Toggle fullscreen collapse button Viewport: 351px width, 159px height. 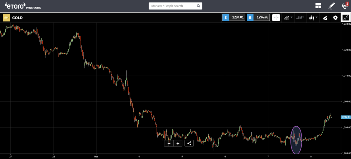pyautogui.click(x=346, y=18)
